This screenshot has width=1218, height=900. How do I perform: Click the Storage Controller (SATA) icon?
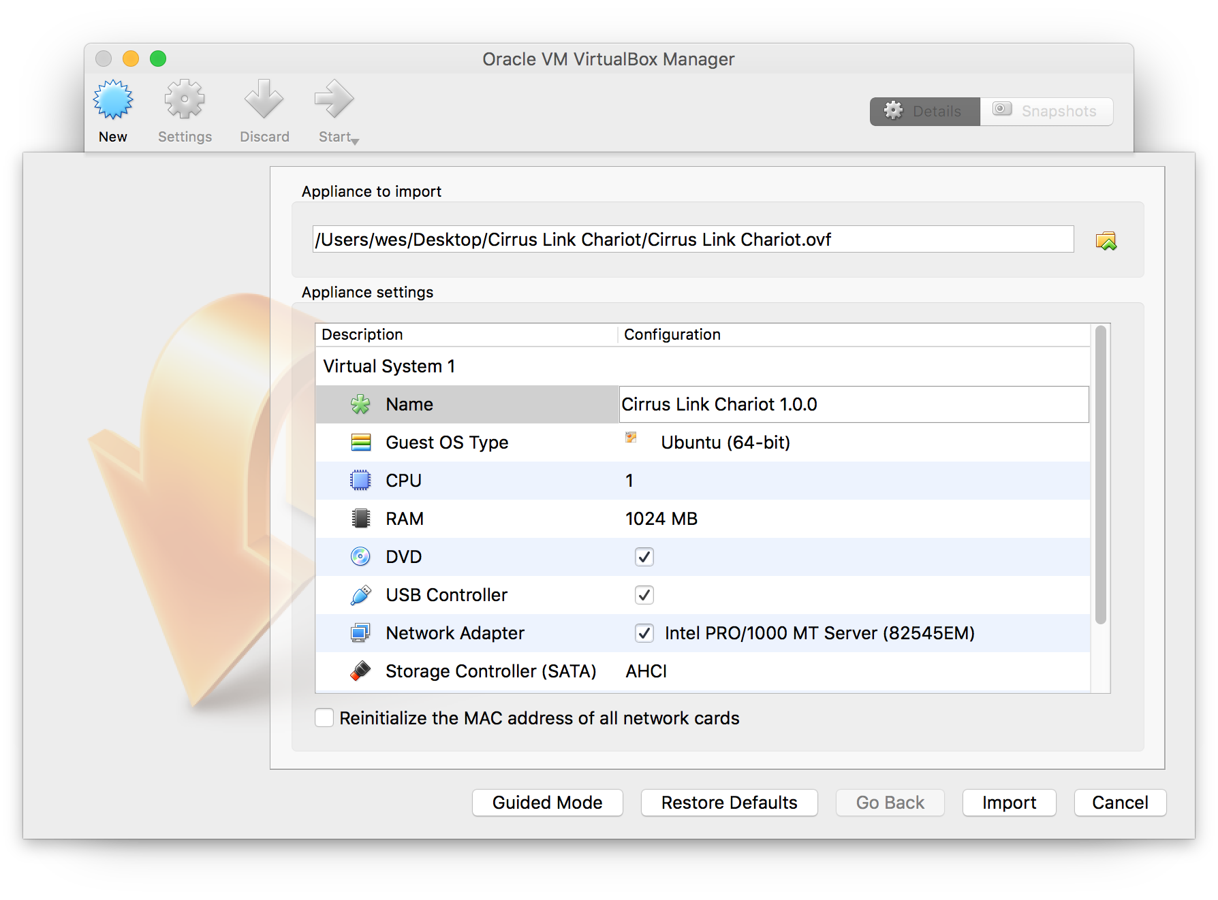360,671
